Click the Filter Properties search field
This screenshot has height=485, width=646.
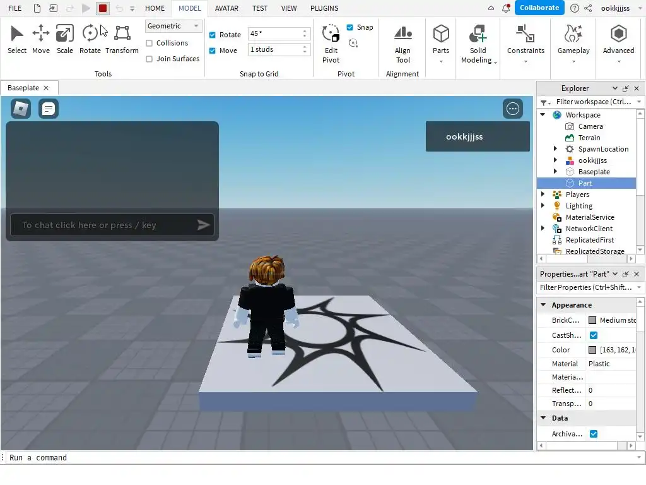tap(587, 287)
